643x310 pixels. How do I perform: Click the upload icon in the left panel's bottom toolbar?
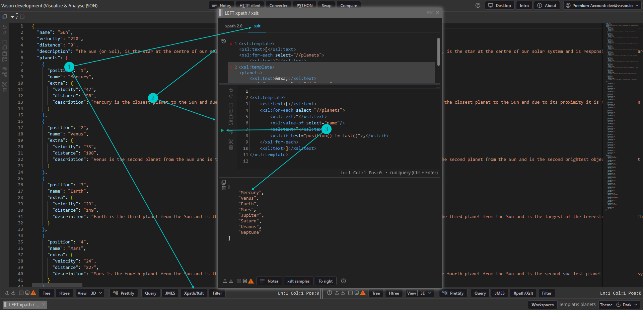[7, 293]
